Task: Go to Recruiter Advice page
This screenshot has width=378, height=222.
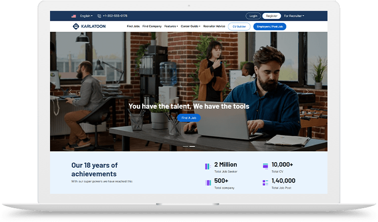Action: [x=214, y=26]
